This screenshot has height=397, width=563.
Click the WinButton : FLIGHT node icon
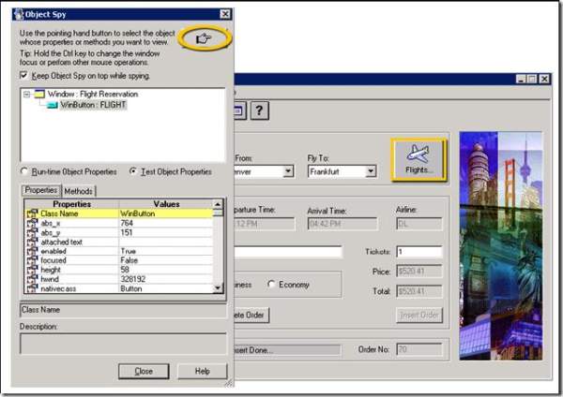tap(53, 105)
